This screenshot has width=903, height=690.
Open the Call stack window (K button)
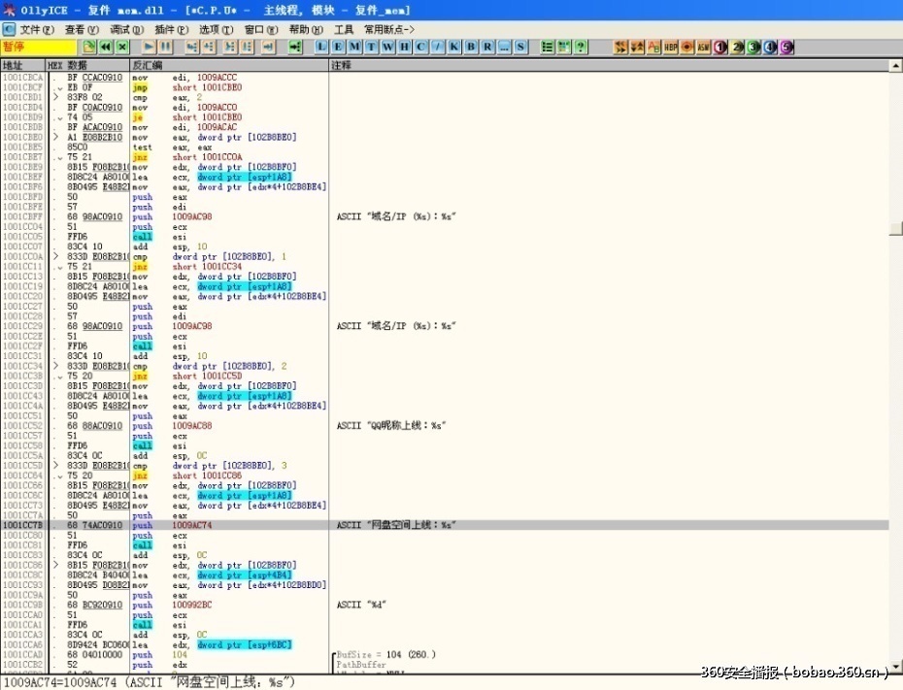(454, 47)
